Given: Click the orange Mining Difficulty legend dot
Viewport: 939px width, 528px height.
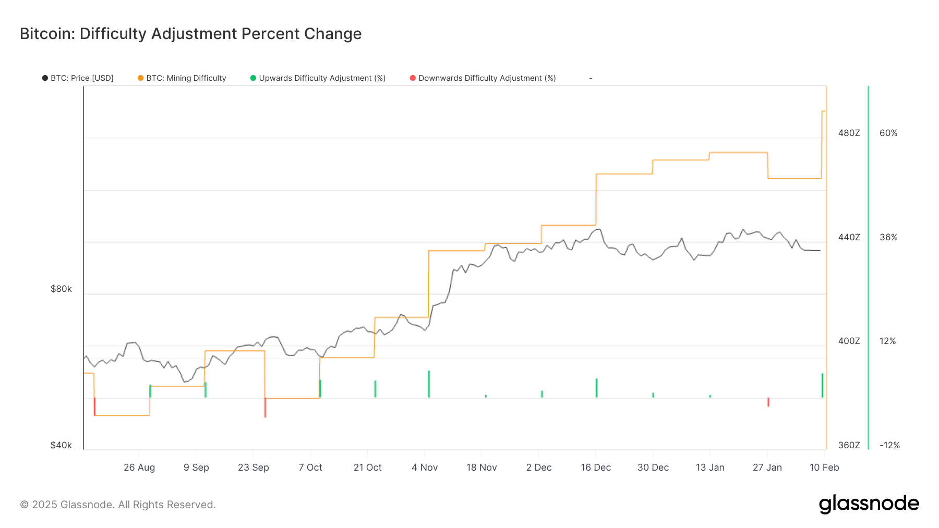Looking at the screenshot, I should [140, 78].
